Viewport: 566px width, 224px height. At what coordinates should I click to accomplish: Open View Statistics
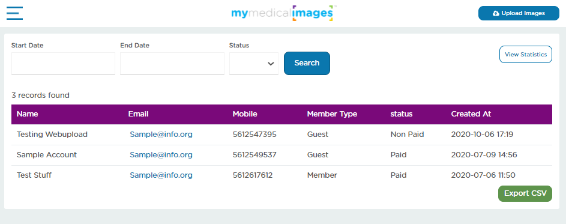pos(526,55)
